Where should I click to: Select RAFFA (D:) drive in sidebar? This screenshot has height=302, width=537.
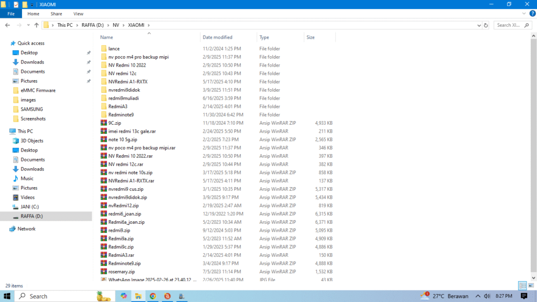(31, 217)
